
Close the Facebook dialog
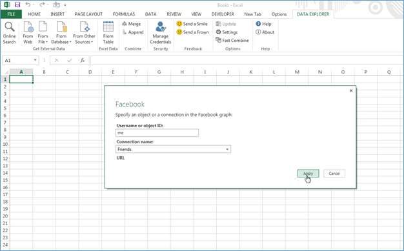click(x=351, y=90)
